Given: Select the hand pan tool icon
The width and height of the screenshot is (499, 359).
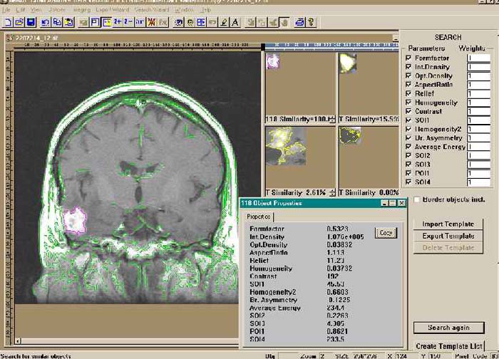Looking at the screenshot, I should pyautogui.click(x=284, y=22).
